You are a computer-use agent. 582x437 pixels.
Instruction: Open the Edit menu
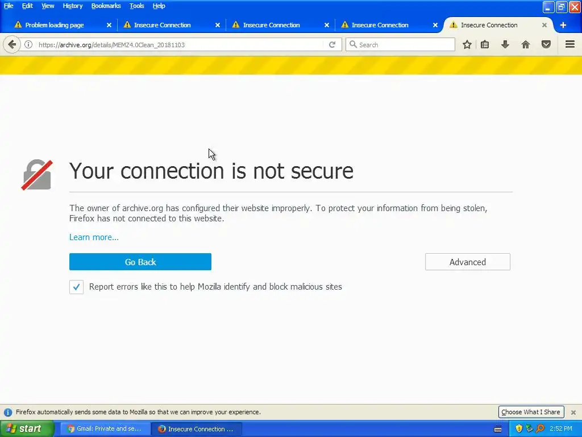pos(27,6)
